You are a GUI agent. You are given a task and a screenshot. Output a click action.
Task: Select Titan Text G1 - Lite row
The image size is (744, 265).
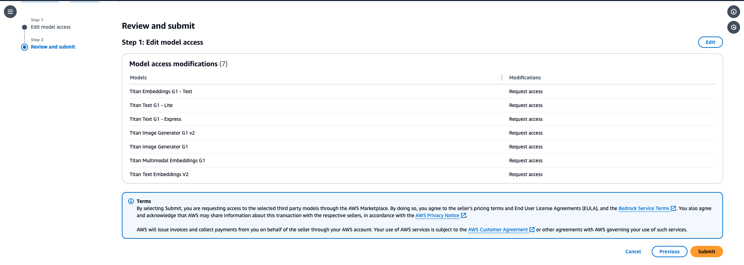point(422,105)
